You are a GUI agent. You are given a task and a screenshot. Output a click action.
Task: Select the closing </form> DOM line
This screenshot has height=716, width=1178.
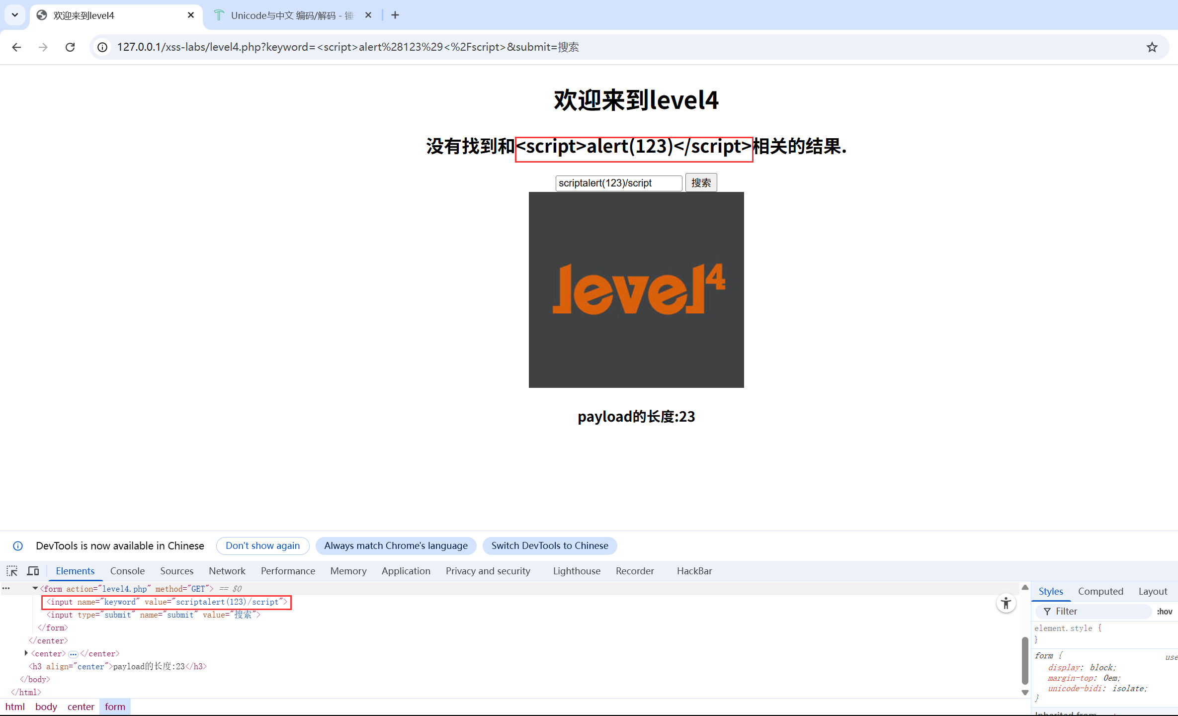[53, 628]
